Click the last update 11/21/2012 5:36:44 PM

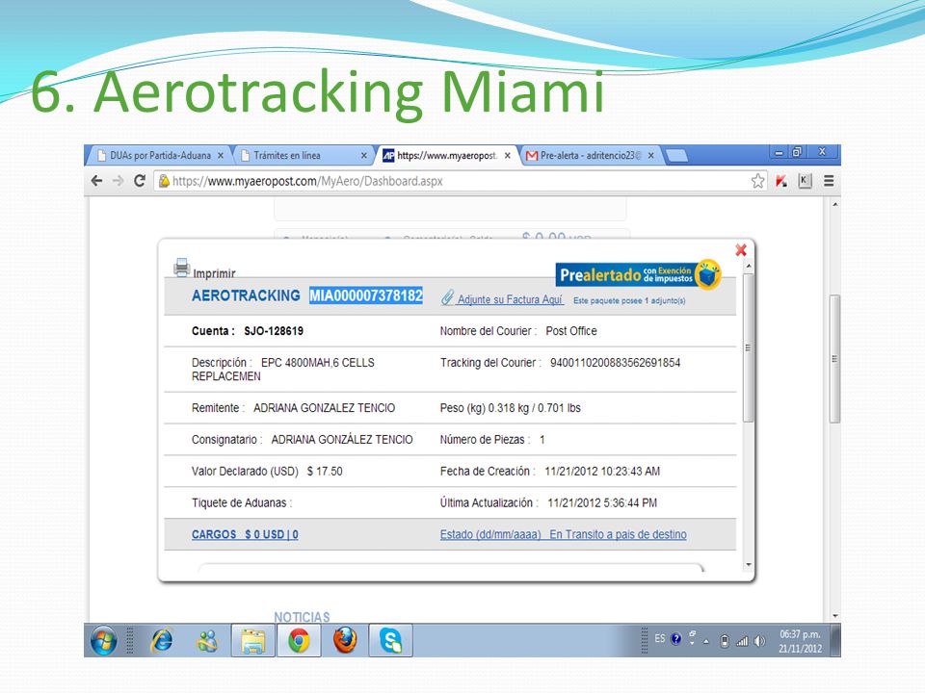[602, 503]
